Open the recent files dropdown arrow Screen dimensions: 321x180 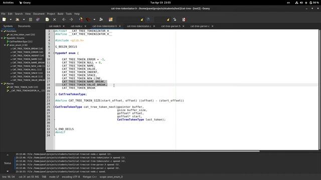(x=24, y=19)
